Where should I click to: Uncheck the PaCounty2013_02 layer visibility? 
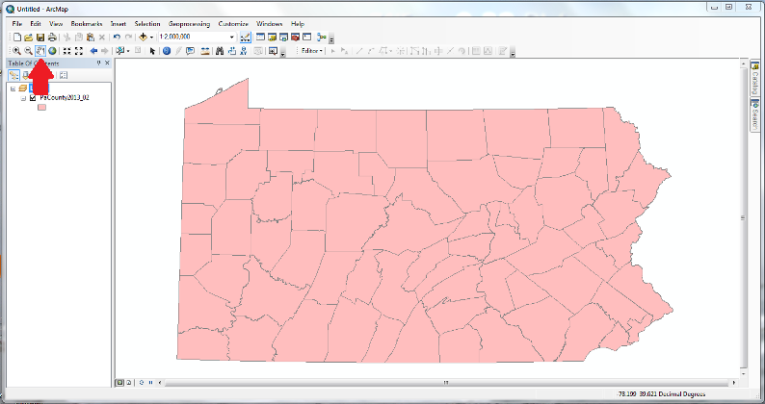click(x=33, y=98)
